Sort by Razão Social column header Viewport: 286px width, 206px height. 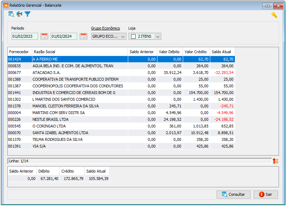[80, 52]
